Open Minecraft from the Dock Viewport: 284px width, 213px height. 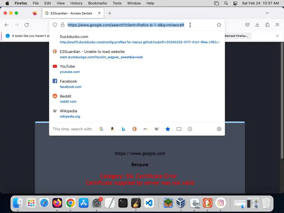coord(168,203)
